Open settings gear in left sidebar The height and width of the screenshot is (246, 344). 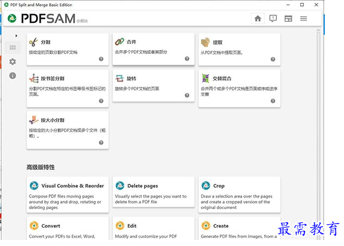point(13,61)
